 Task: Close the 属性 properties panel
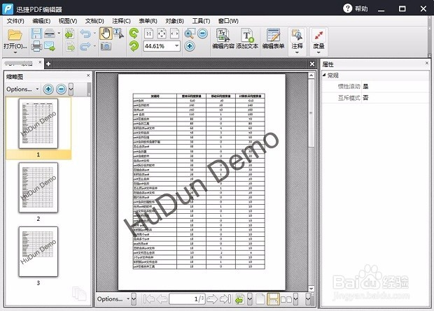pyautogui.click(x=426, y=64)
